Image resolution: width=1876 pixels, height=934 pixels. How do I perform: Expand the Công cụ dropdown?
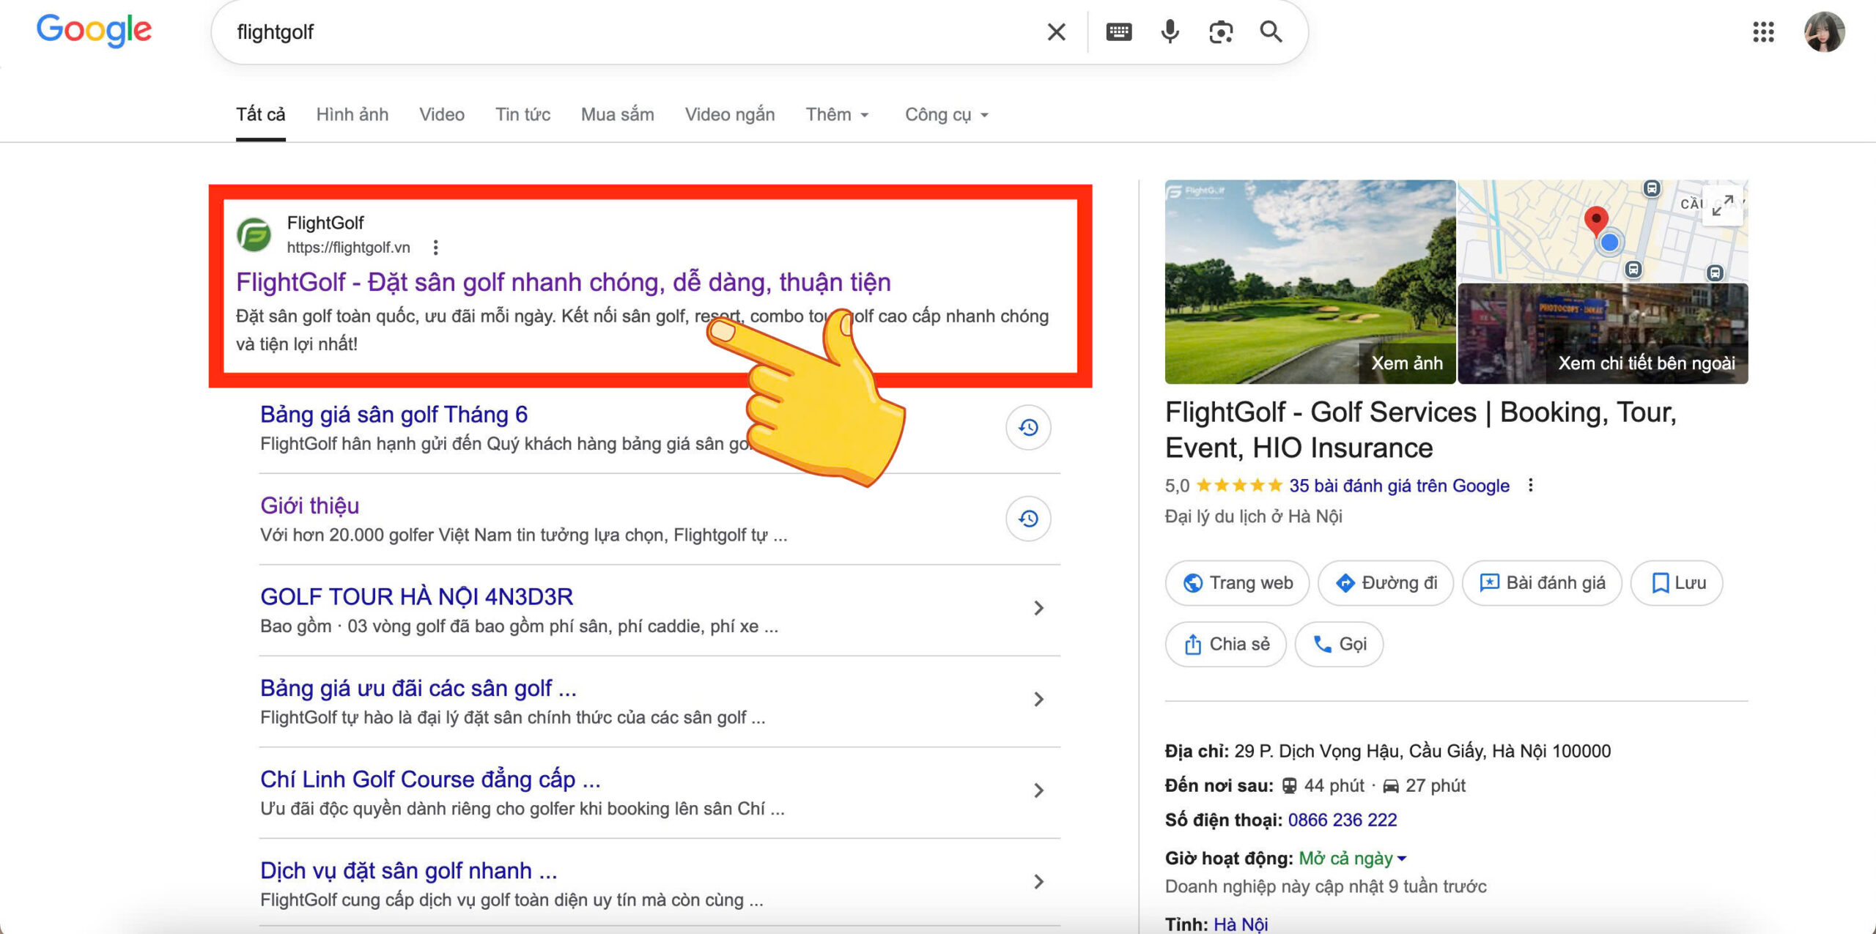[x=947, y=115]
